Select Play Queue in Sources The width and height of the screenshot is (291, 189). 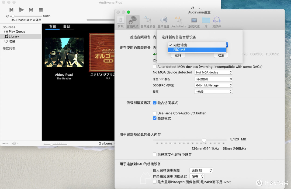17,32
